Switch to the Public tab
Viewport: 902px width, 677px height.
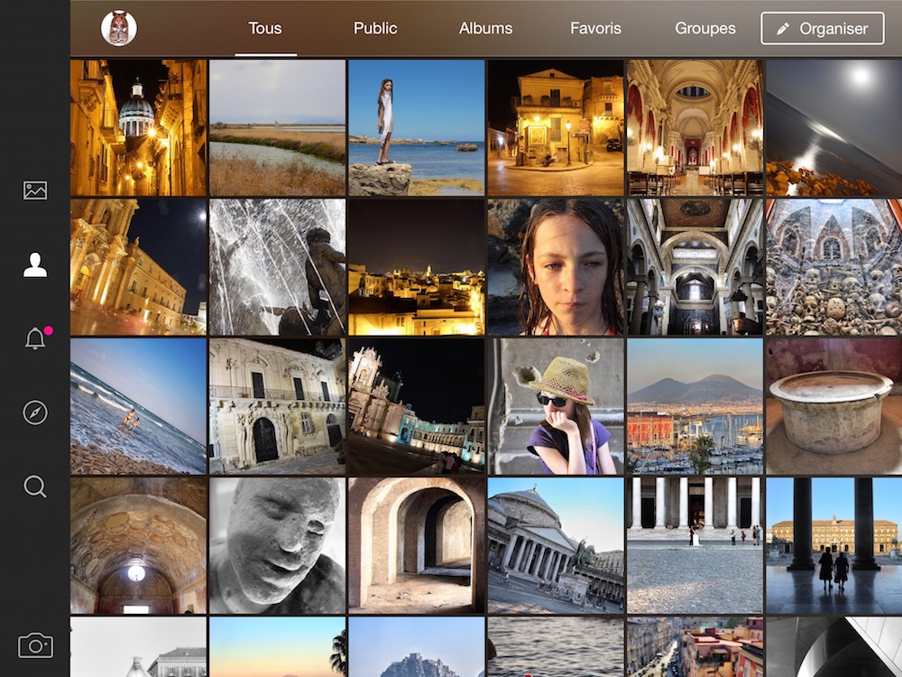375,28
